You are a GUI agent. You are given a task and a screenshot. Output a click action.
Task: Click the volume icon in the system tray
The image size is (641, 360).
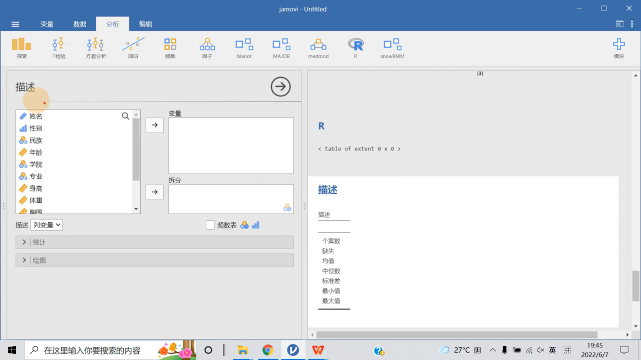point(540,350)
